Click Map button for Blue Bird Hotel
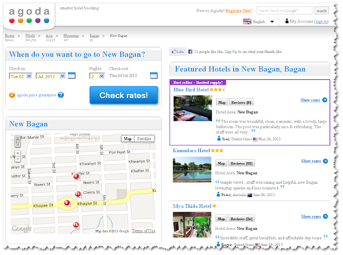The width and height of the screenshot is (343, 255). [x=222, y=102]
